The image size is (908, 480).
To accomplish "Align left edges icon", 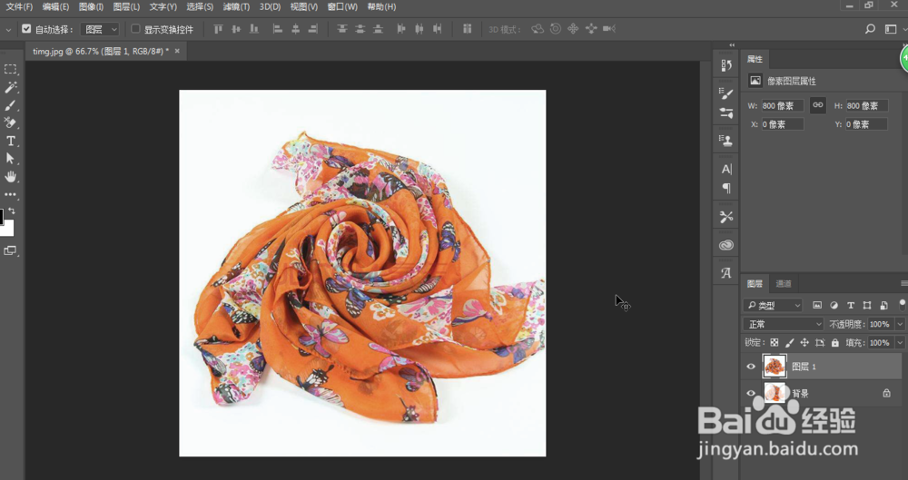I will click(x=277, y=29).
